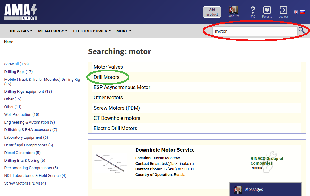Open Downhole Motor Service thumbnail image

pyautogui.click(x=111, y=162)
